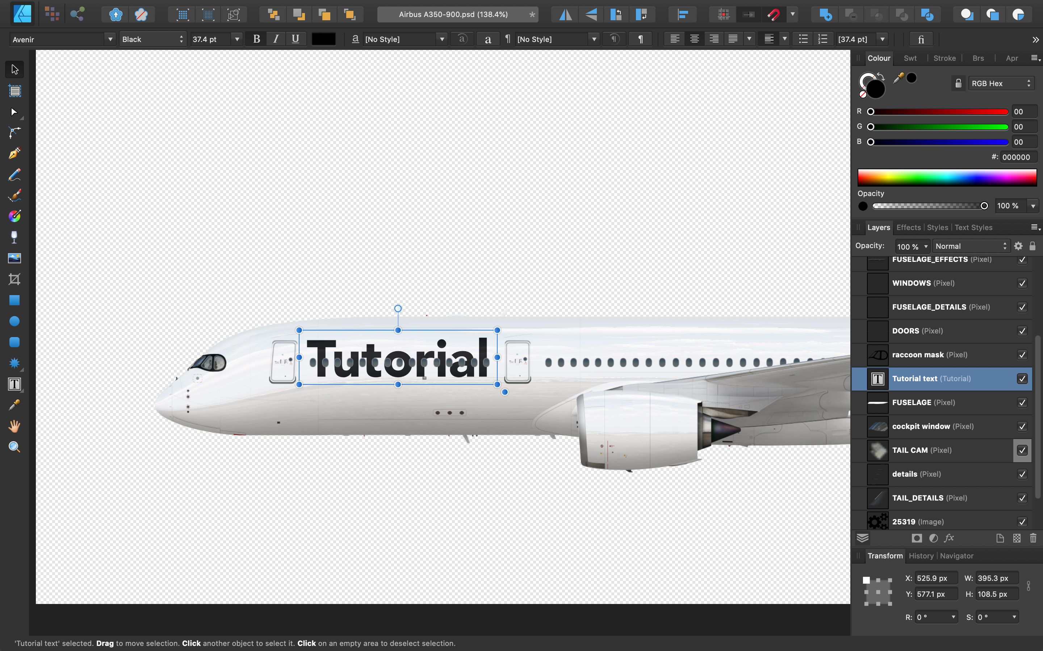Switch to the Stroke panel tab
The width and height of the screenshot is (1043, 651).
click(x=944, y=58)
